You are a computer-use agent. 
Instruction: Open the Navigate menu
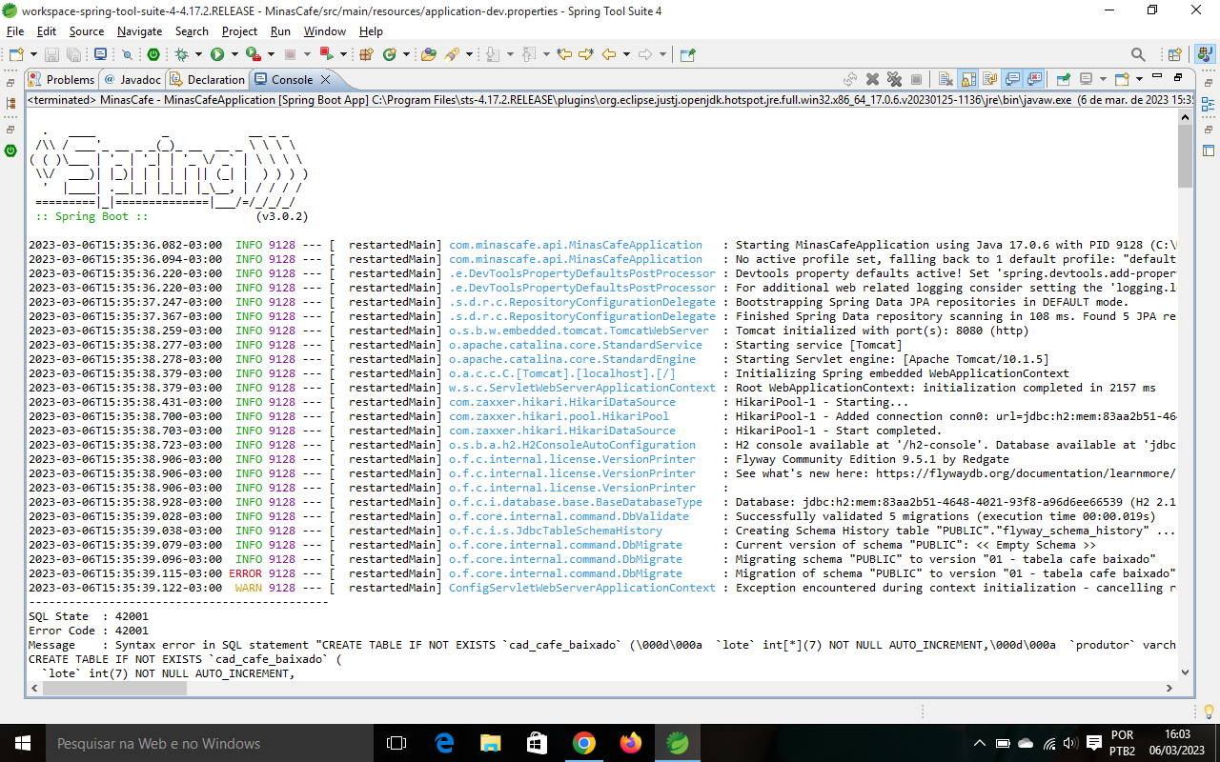click(140, 31)
